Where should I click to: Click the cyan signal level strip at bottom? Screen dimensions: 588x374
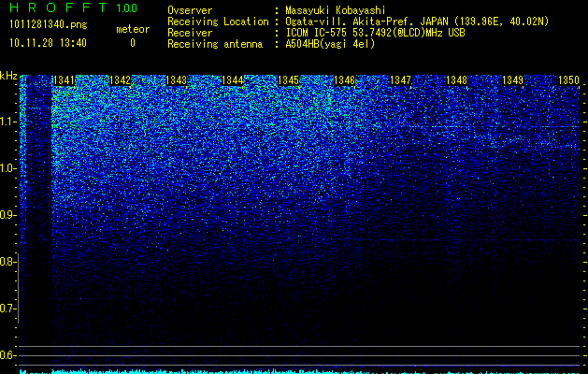300,371
